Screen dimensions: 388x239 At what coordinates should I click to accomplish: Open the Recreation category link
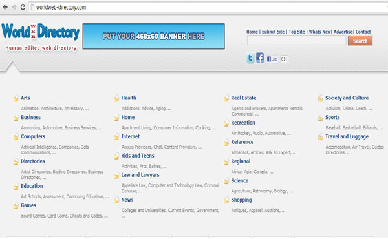tap(243, 123)
